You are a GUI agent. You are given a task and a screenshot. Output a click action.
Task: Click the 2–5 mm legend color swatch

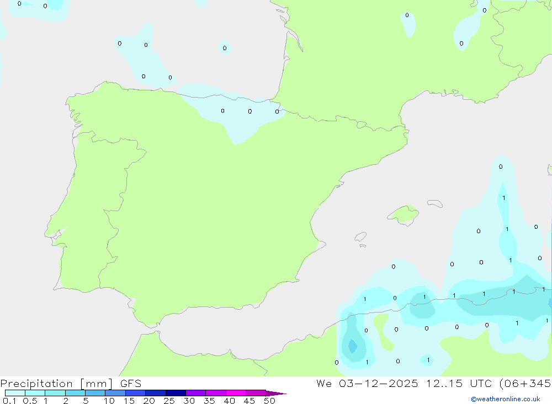click(x=75, y=393)
